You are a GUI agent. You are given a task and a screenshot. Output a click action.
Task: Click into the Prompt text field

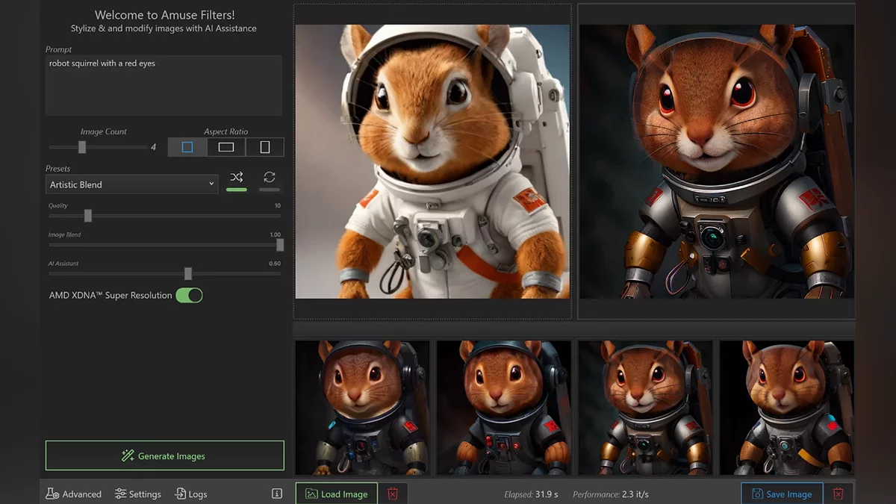(164, 86)
